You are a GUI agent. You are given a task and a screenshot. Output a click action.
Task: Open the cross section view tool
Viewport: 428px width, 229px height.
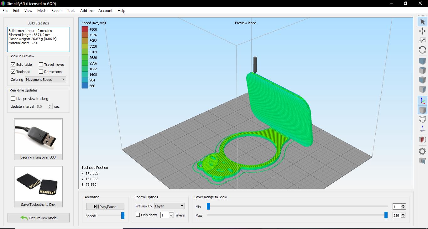(x=422, y=140)
